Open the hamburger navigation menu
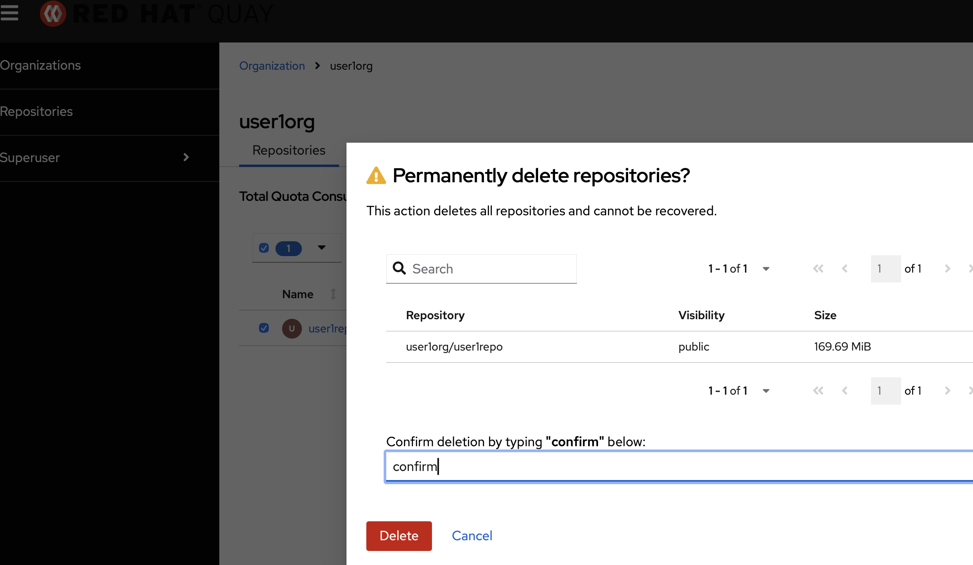The width and height of the screenshot is (973, 565). 9,12
